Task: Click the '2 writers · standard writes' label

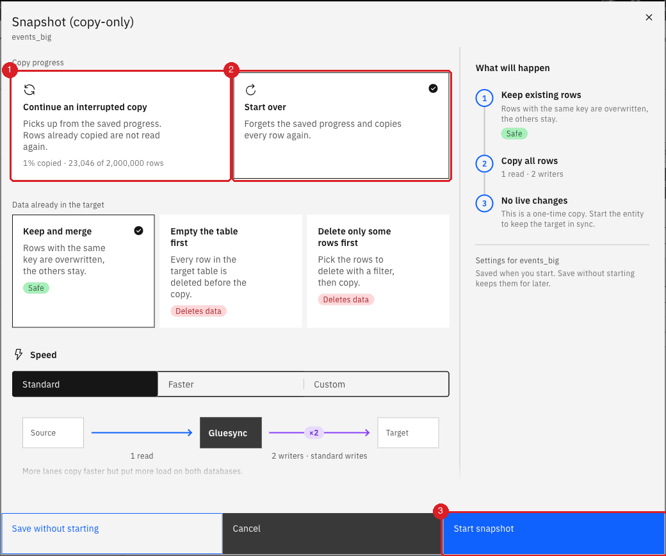Action: 320,456
